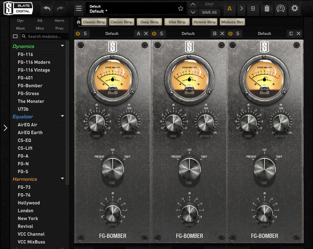Open the hamburger preset menu
This screenshot has width=313, height=249.
tap(78, 8)
